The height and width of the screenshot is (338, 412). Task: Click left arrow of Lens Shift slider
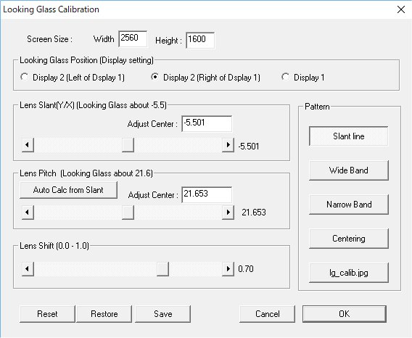(28, 269)
